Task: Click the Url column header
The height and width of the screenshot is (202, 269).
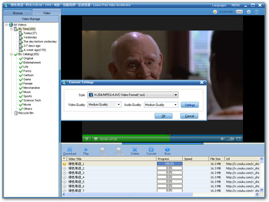Action: [242, 159]
